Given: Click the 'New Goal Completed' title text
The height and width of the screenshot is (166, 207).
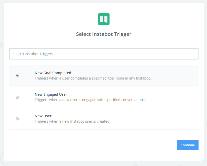Looking at the screenshot, I should [x=53, y=73].
